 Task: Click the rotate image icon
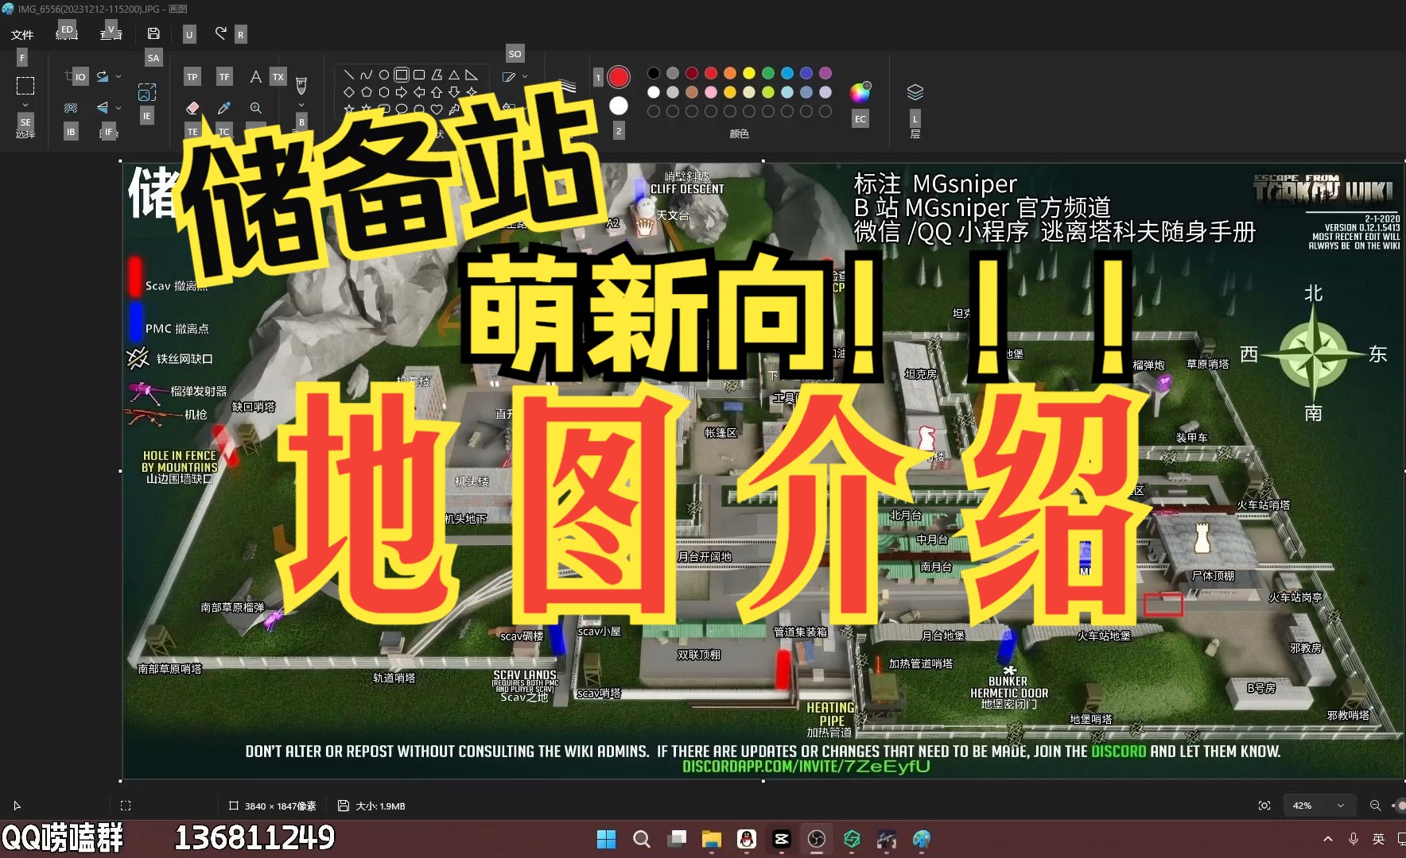coord(103,76)
